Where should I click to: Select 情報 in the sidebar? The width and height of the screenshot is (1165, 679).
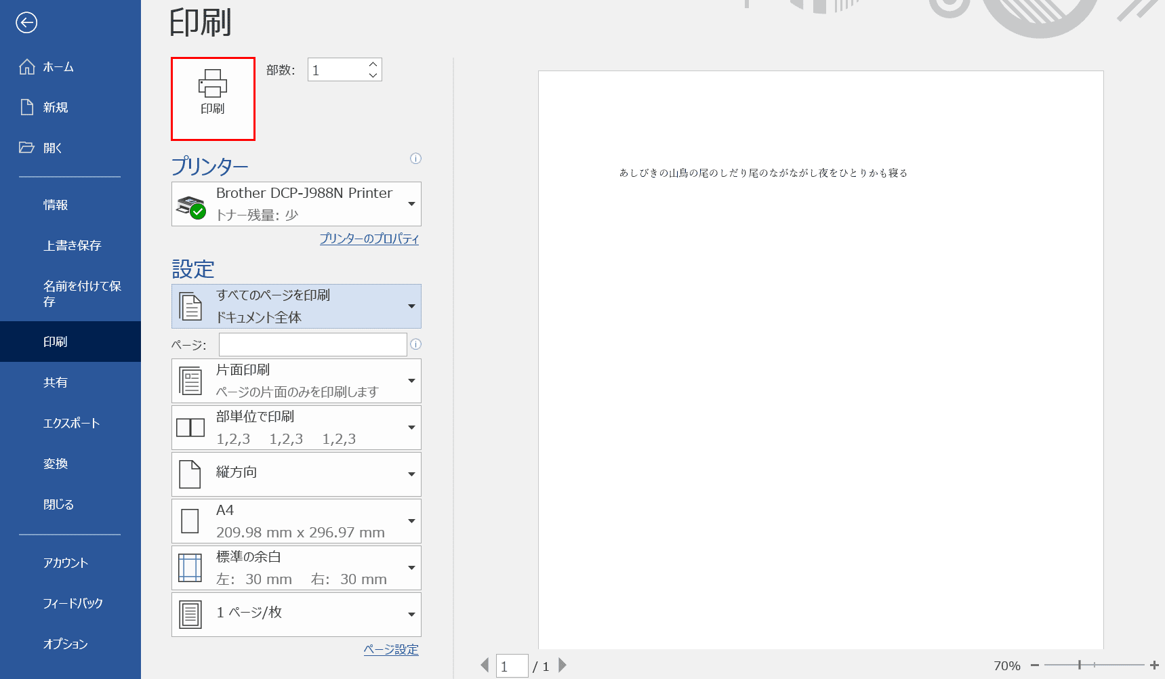pyautogui.click(x=70, y=205)
